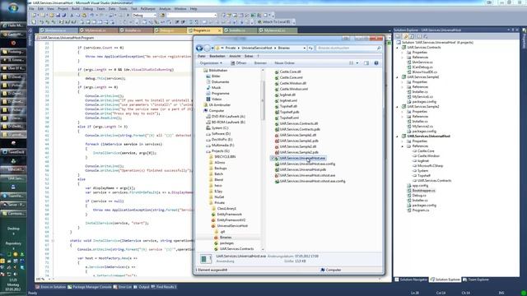Collapse UAR.Services.UniversalHost project node
Viewport: 527px width, 296px height.
pos(397,136)
